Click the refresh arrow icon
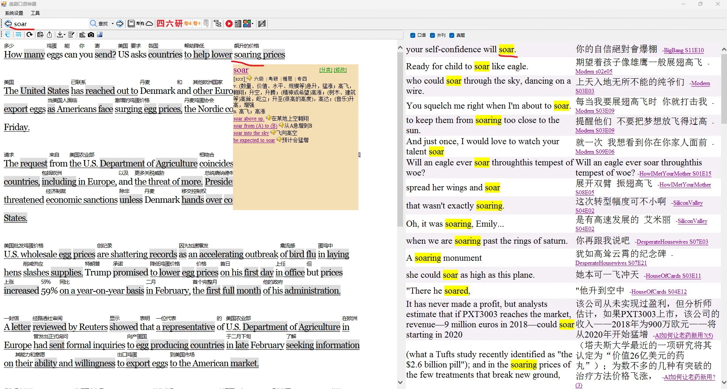The width and height of the screenshot is (727, 389). tap(29, 34)
